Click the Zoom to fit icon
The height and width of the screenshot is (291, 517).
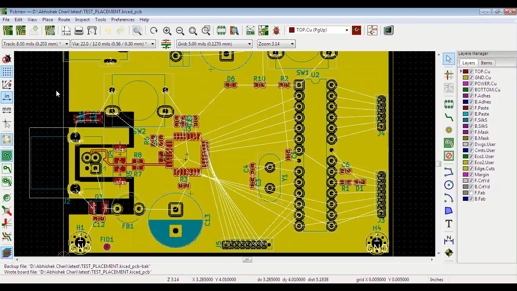pos(193,30)
